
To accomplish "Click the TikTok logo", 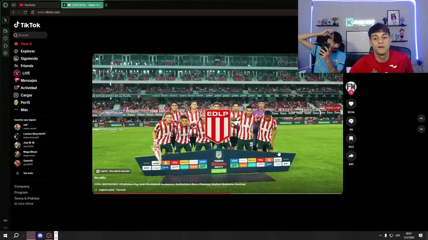I will [27, 25].
